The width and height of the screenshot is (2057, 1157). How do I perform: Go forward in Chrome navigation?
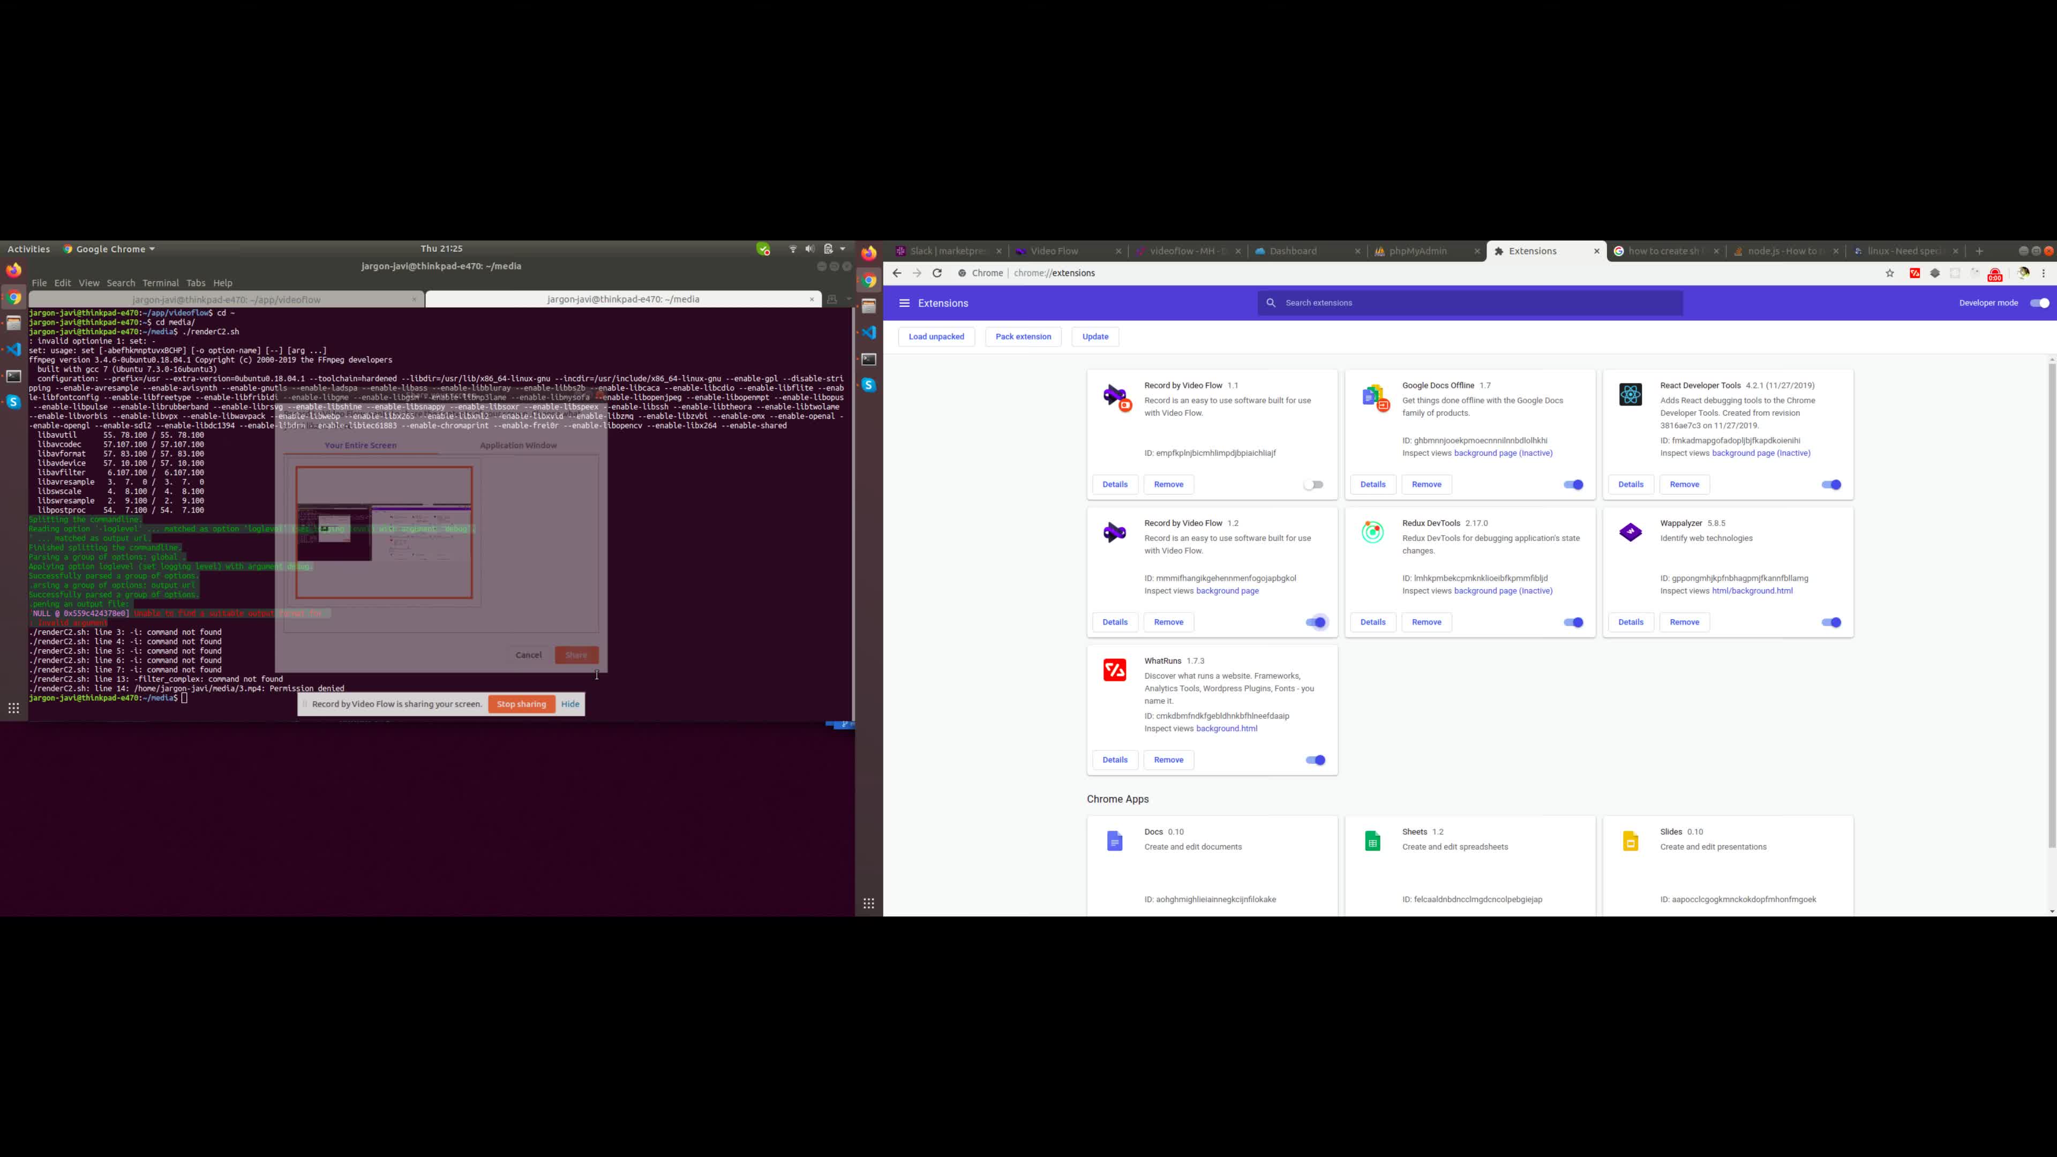tap(917, 273)
